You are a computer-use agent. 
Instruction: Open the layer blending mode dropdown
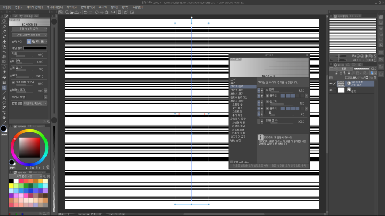pos(344,69)
